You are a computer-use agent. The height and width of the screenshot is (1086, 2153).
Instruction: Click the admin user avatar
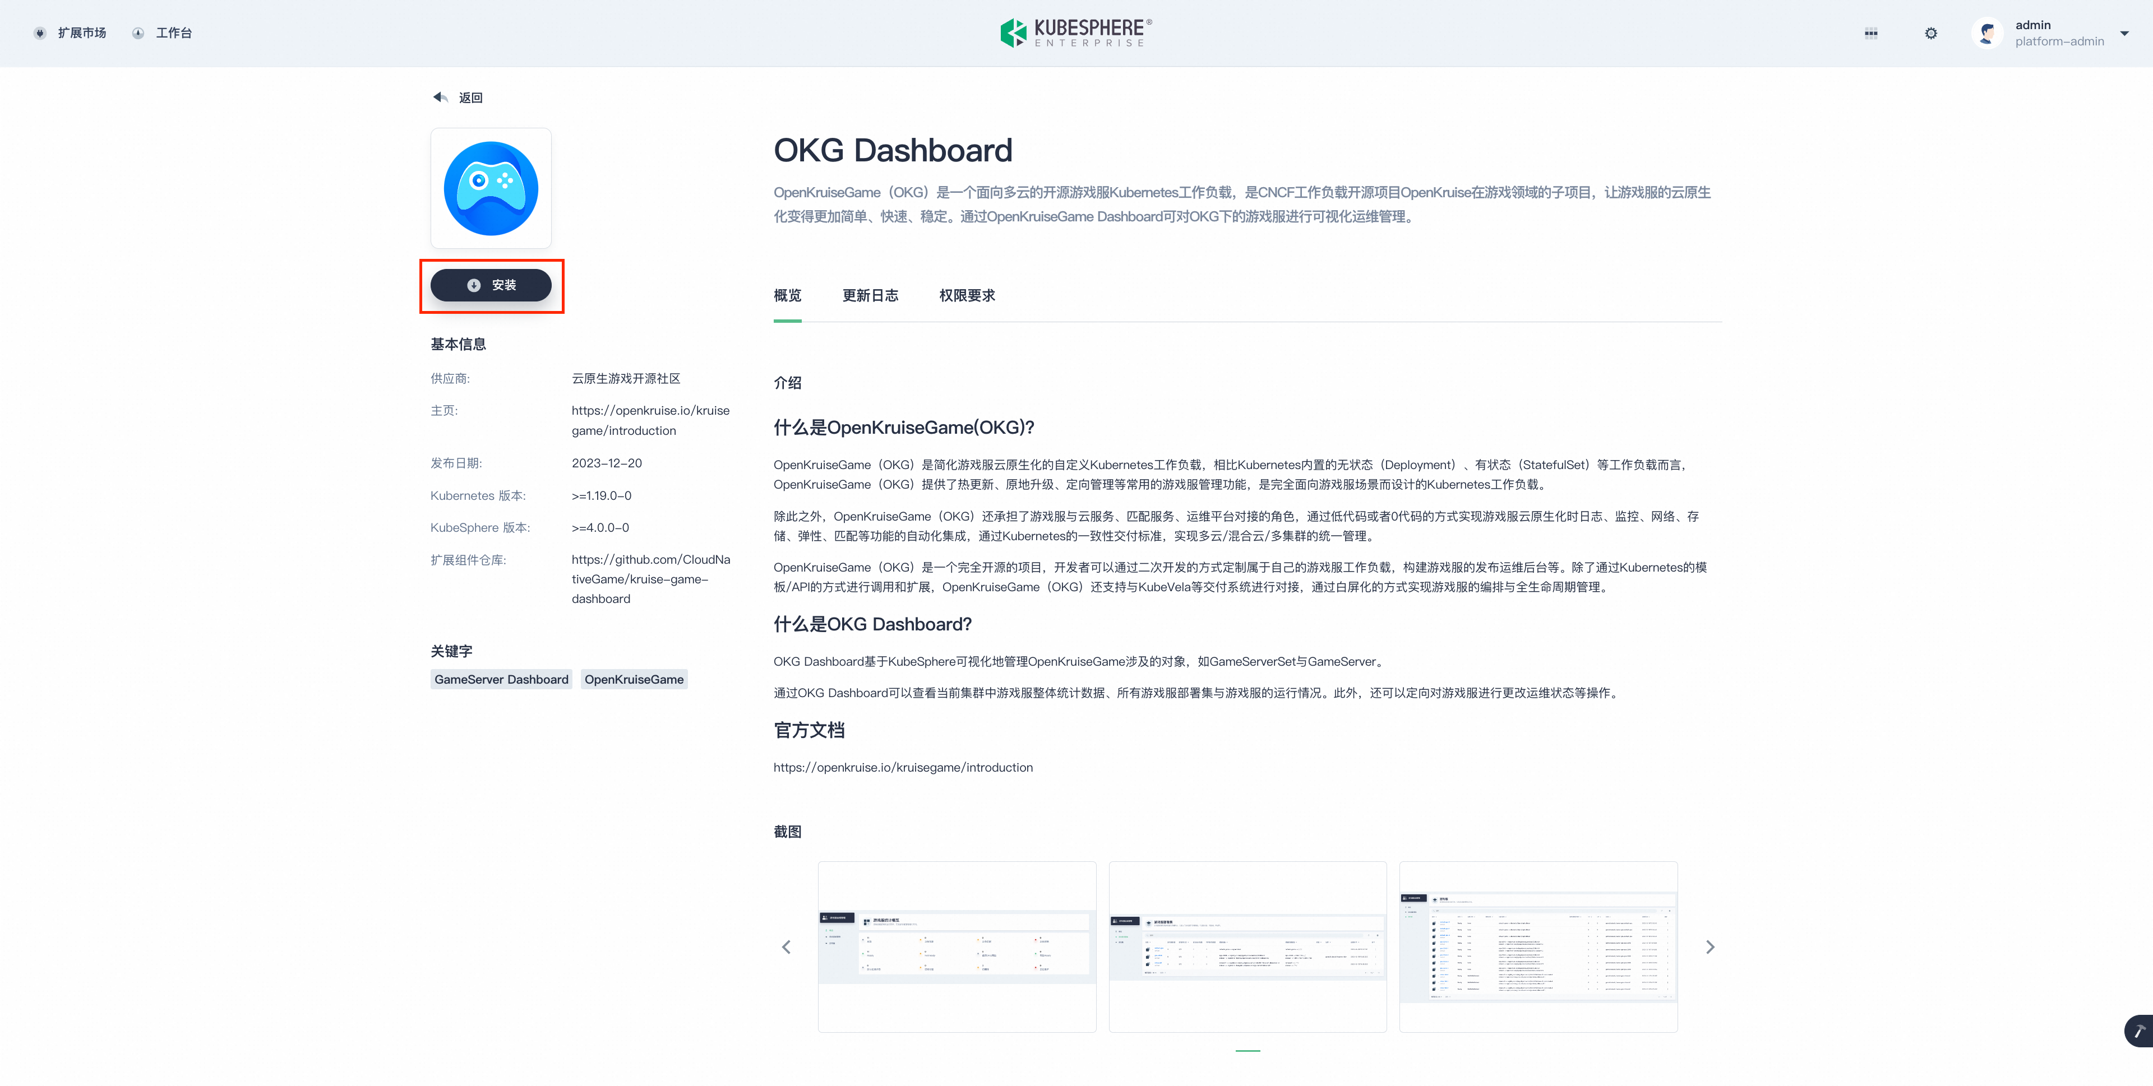click(1988, 34)
